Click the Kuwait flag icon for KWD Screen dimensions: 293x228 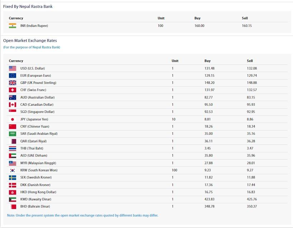[x=13, y=199]
